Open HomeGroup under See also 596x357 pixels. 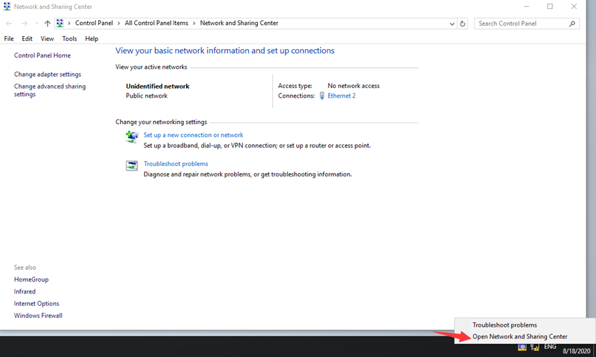pos(31,280)
